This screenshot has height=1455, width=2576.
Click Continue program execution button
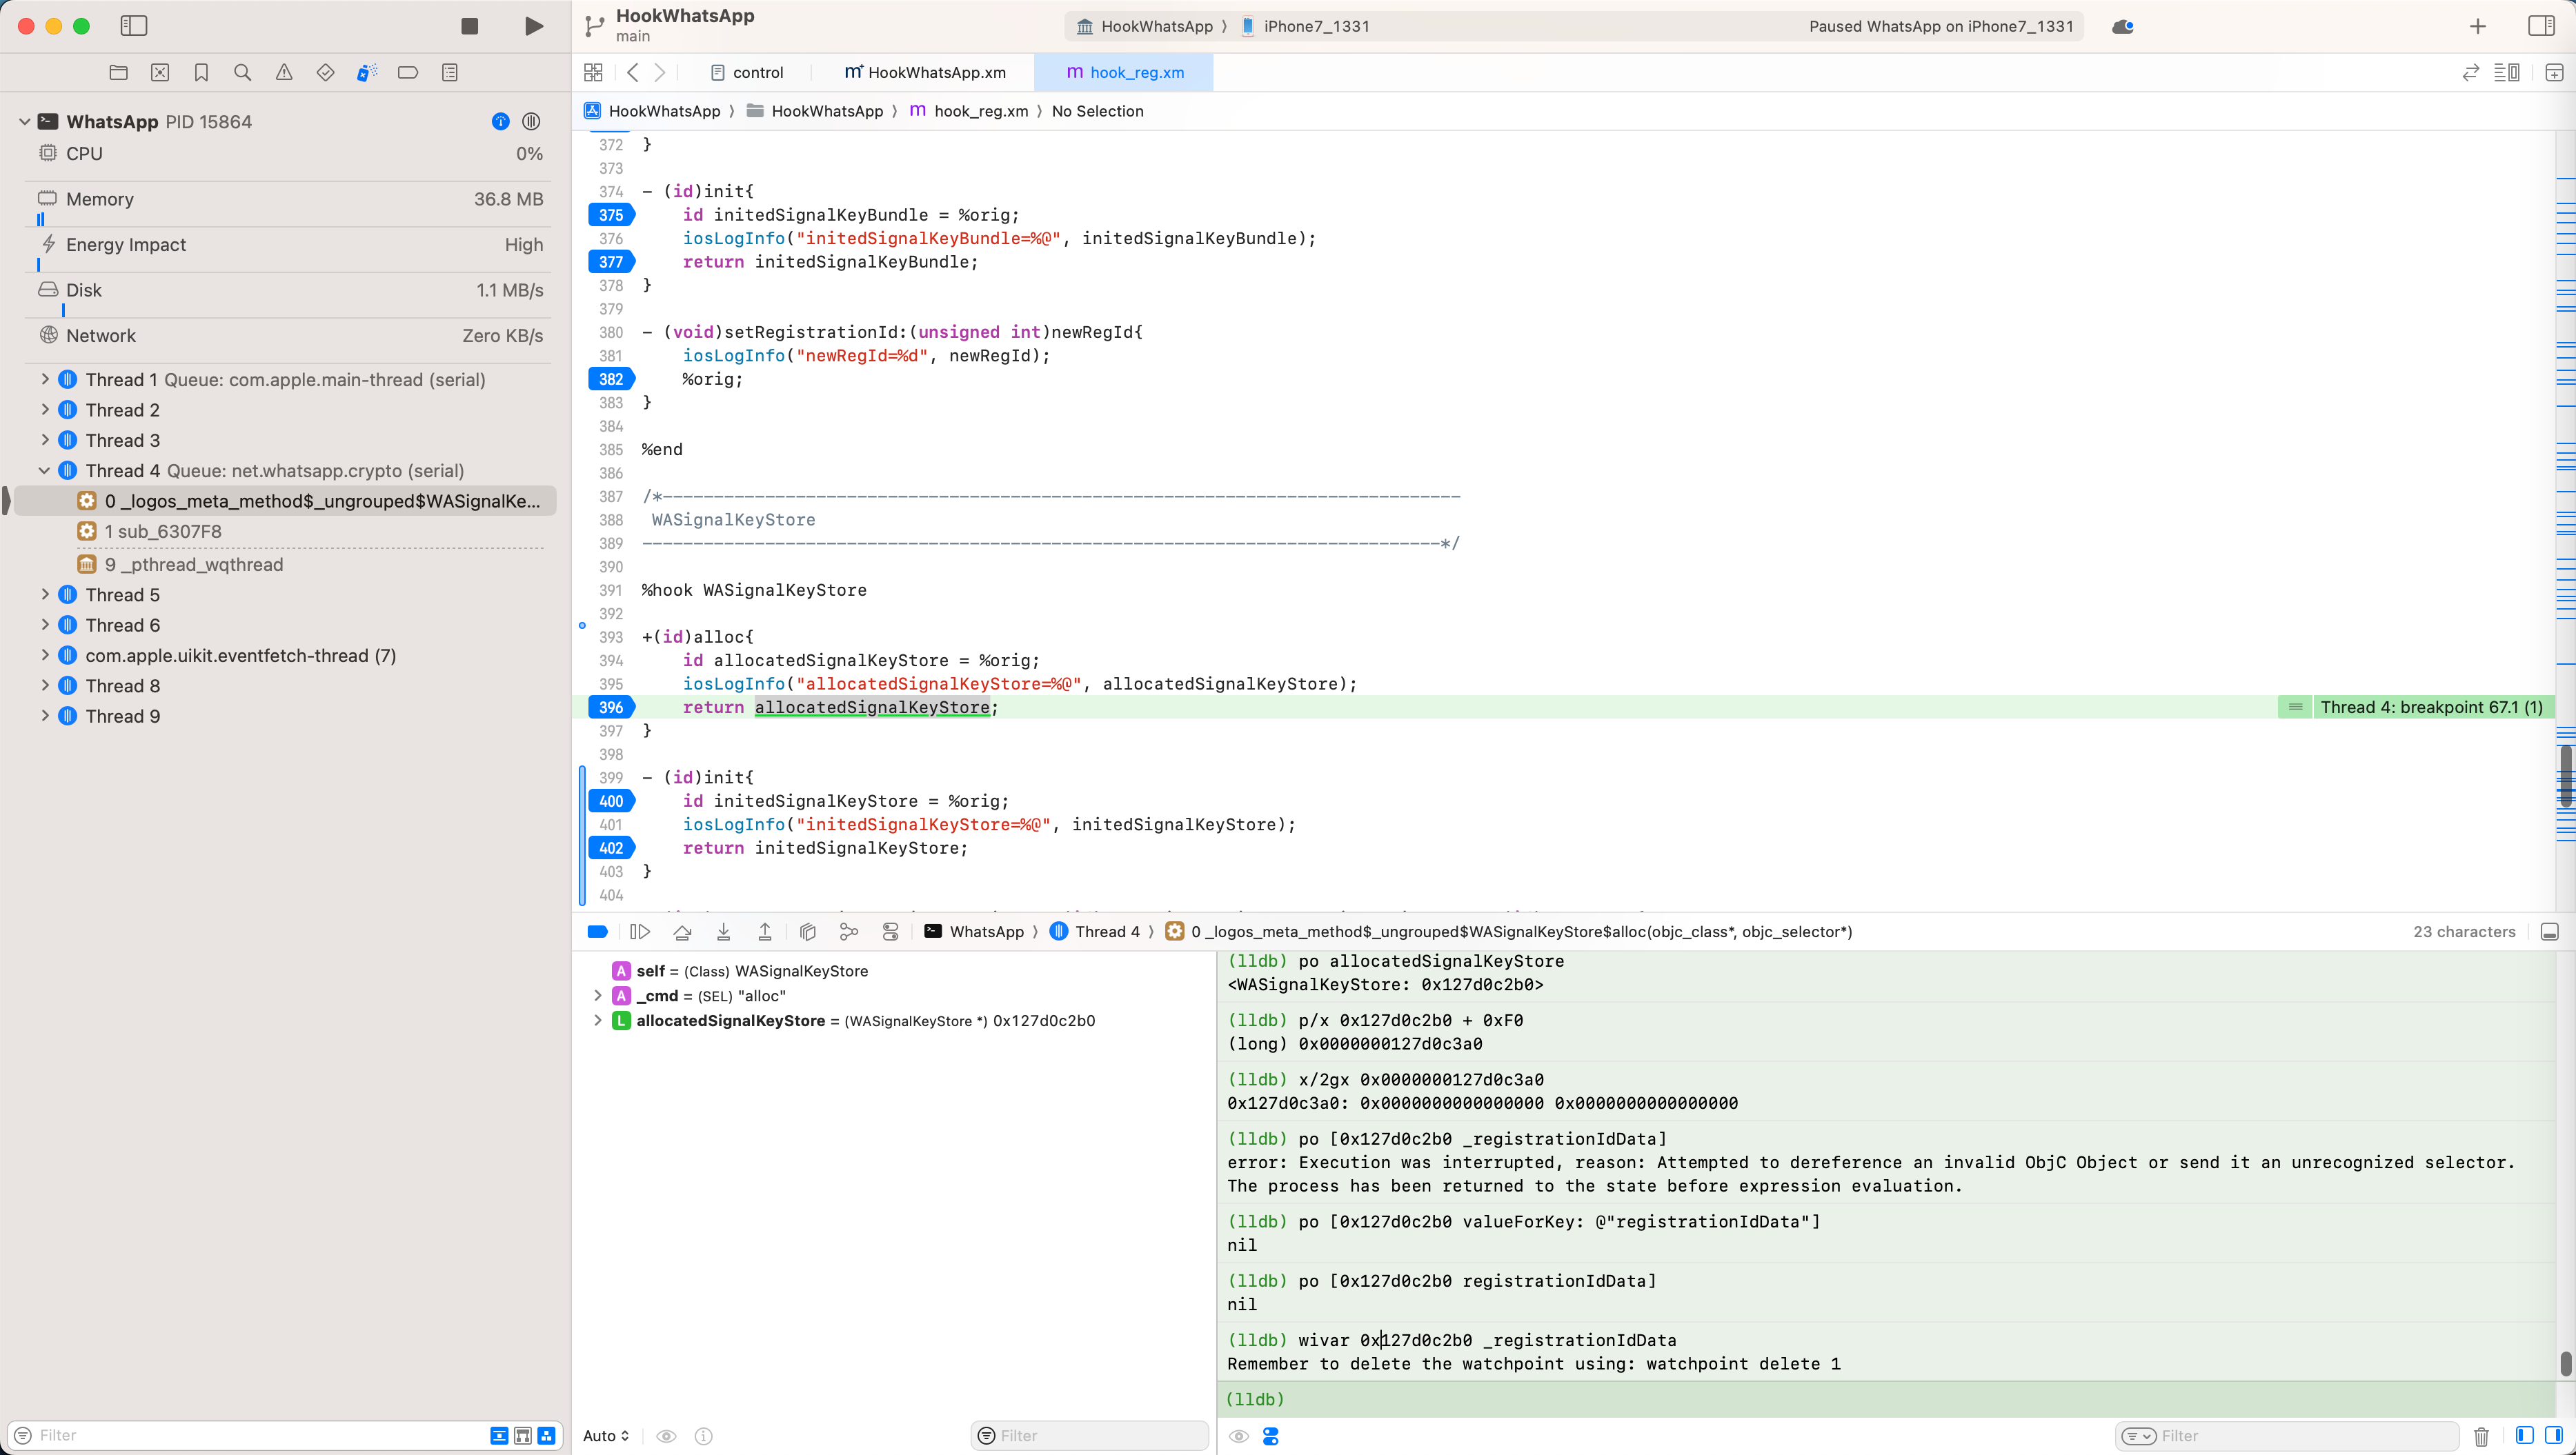point(640,932)
